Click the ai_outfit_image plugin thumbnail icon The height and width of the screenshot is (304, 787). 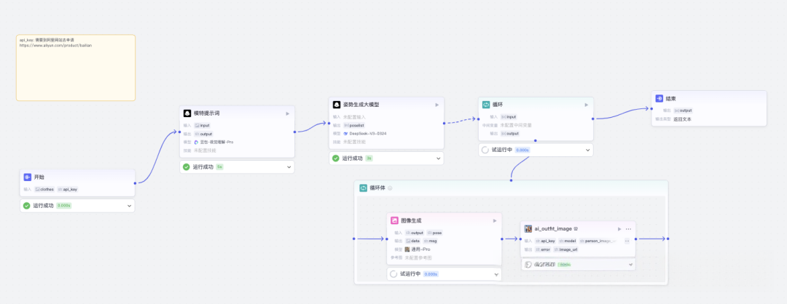[x=528, y=228]
